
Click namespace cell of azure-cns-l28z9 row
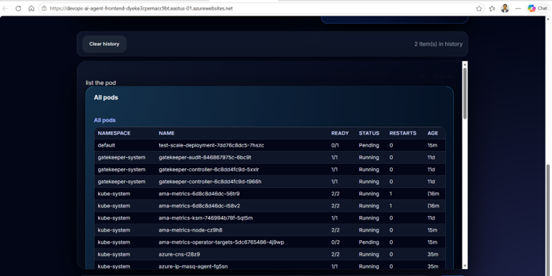pyautogui.click(x=114, y=254)
